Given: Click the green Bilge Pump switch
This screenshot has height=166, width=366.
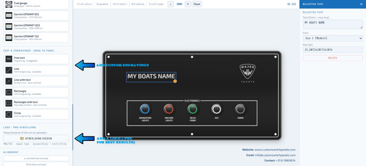Looking at the screenshot, I should [x=193, y=109].
